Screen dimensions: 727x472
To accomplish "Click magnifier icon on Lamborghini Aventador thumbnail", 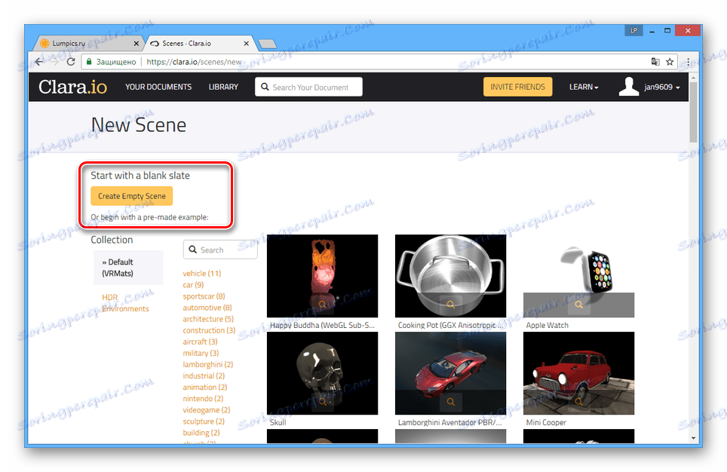I will pos(450,402).
